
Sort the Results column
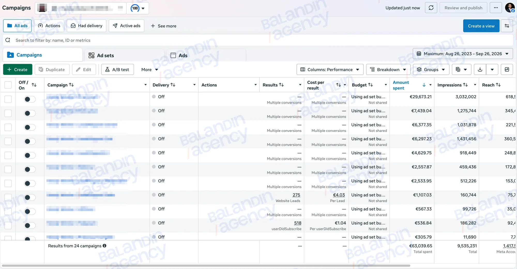pos(281,85)
